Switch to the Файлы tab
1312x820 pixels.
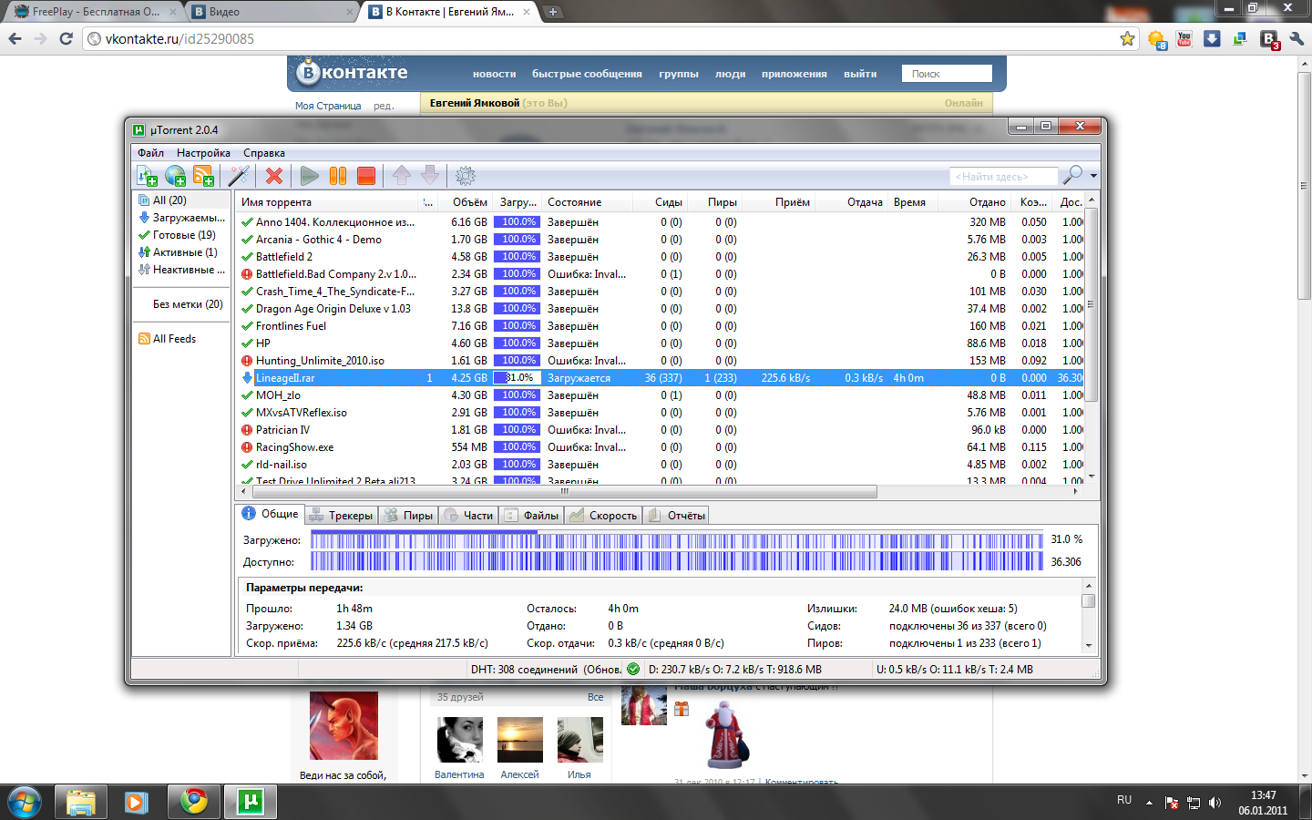click(x=531, y=516)
